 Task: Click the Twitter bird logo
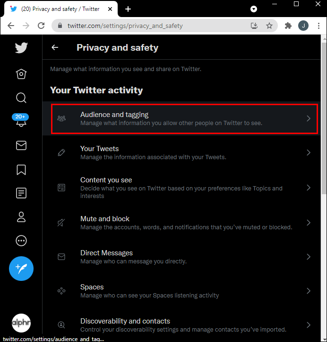(21, 48)
